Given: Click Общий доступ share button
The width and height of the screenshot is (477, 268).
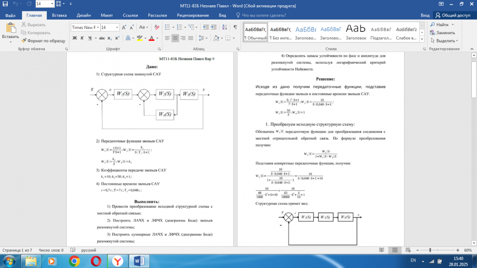Looking at the screenshot, I should [453, 15].
